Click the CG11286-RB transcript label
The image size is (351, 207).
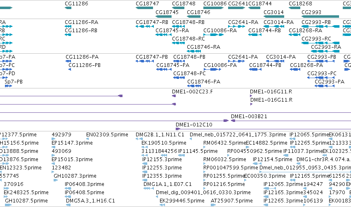tap(81, 31)
